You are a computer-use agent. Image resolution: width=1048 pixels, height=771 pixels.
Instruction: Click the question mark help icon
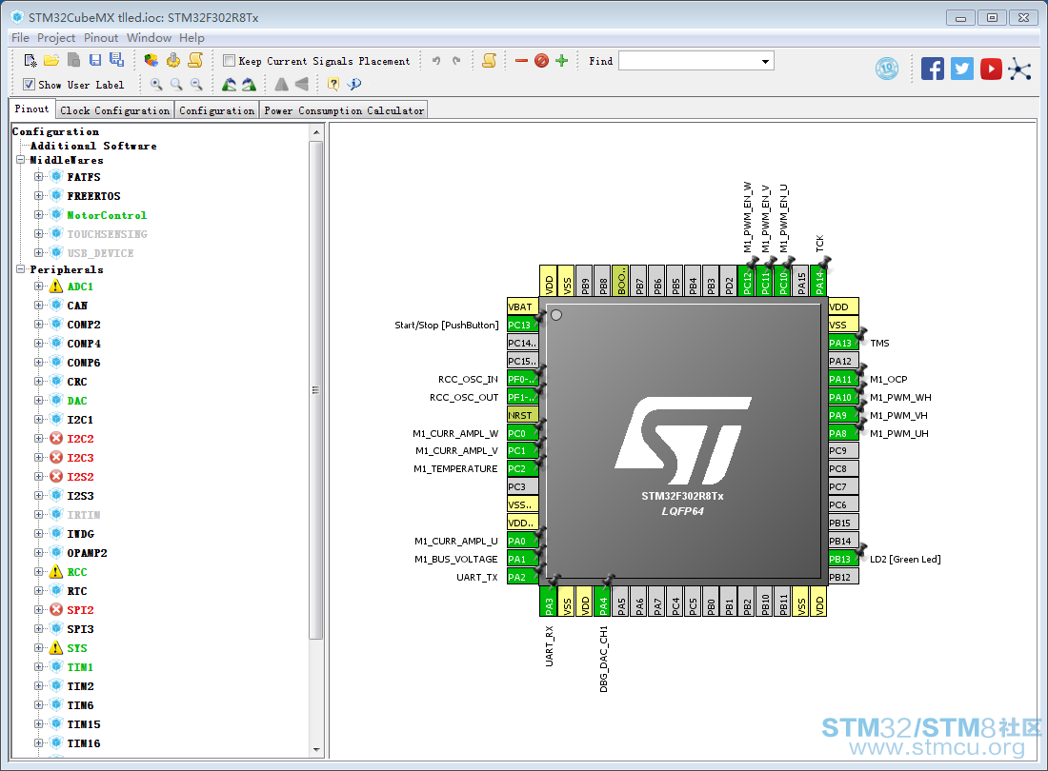[333, 84]
